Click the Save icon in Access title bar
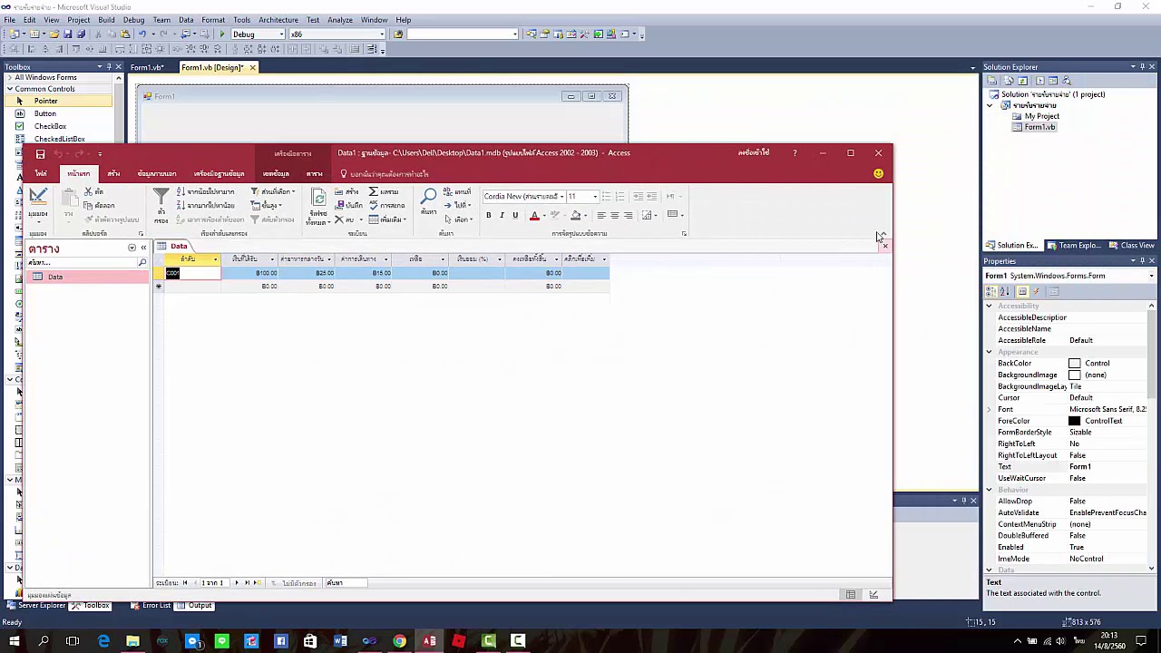 [40, 154]
